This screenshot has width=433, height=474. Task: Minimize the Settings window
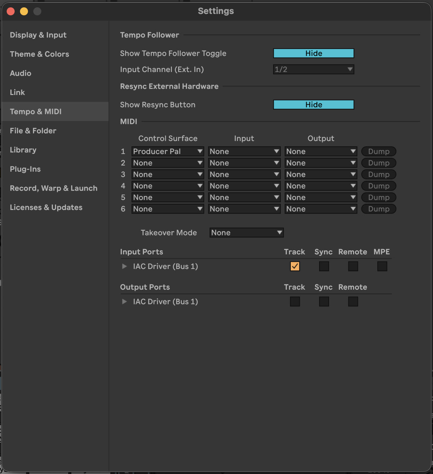coord(24,11)
